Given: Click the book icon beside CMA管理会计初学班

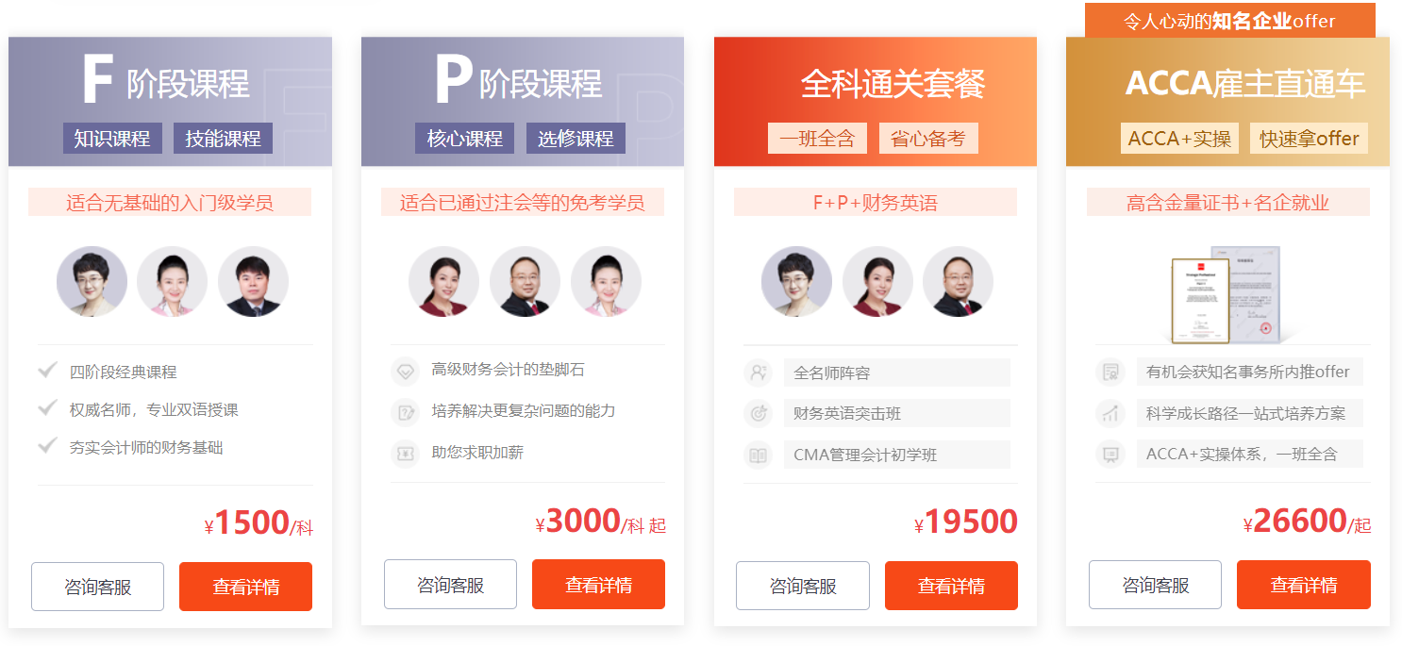Looking at the screenshot, I should point(758,455).
